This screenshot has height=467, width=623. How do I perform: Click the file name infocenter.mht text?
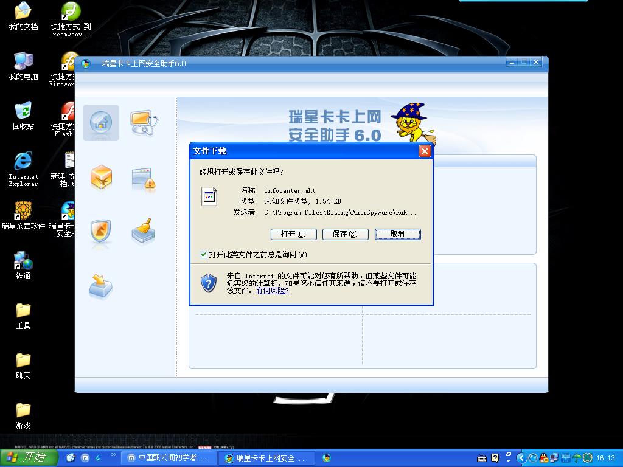coord(290,190)
